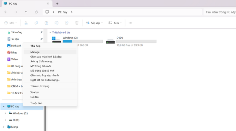Click the Share icon in toolbar
Viewport: 236px width, 131px height.
pos(67,23)
